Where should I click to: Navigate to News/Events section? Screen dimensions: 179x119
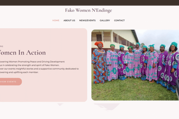87,21
